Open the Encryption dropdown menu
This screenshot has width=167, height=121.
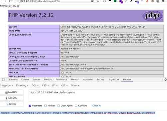pos(6,85)
